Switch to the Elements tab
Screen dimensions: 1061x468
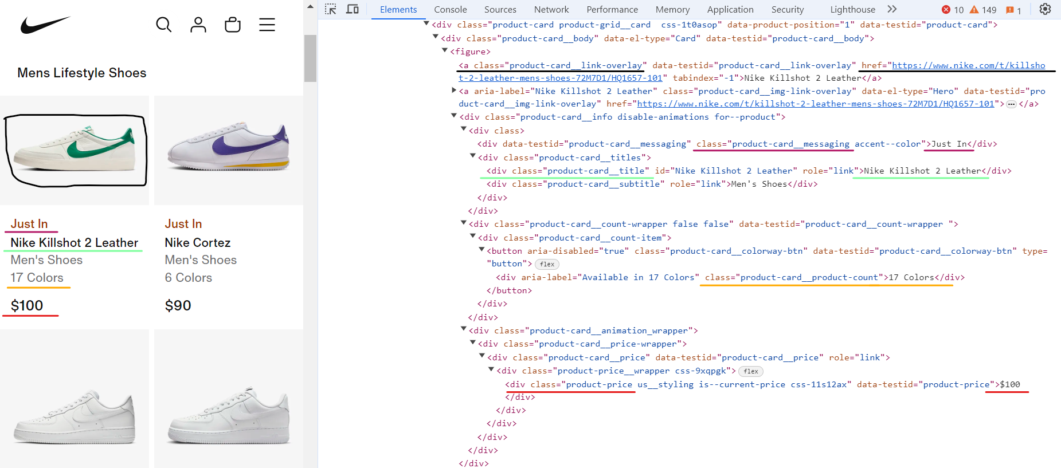(398, 10)
